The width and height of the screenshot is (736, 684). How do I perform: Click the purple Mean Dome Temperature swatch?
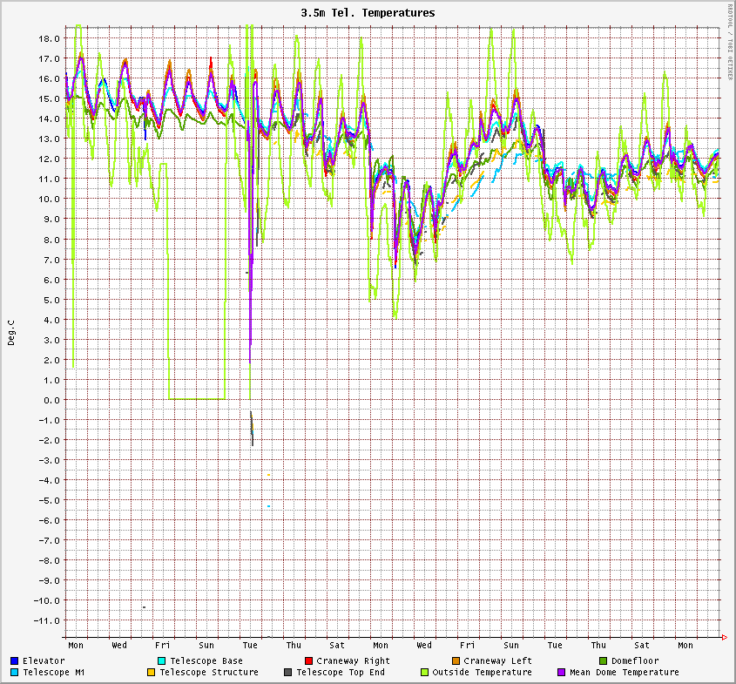click(x=561, y=673)
